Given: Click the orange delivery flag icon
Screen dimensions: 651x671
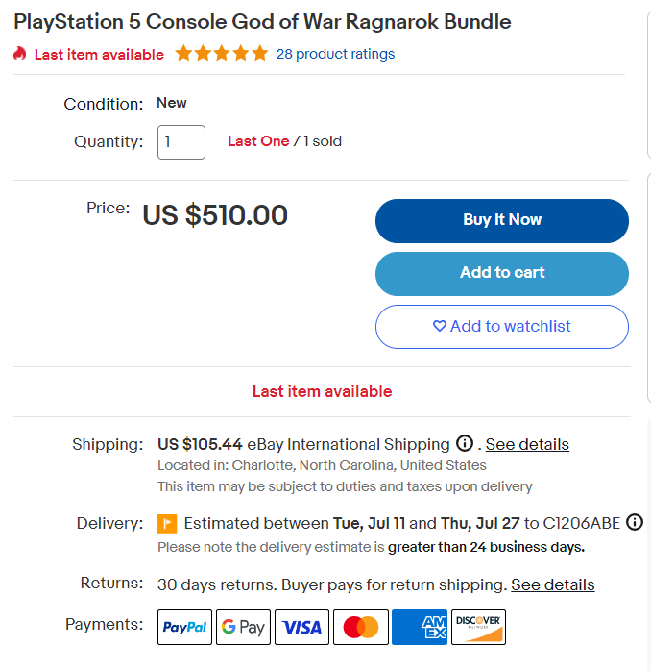Looking at the screenshot, I should [167, 524].
